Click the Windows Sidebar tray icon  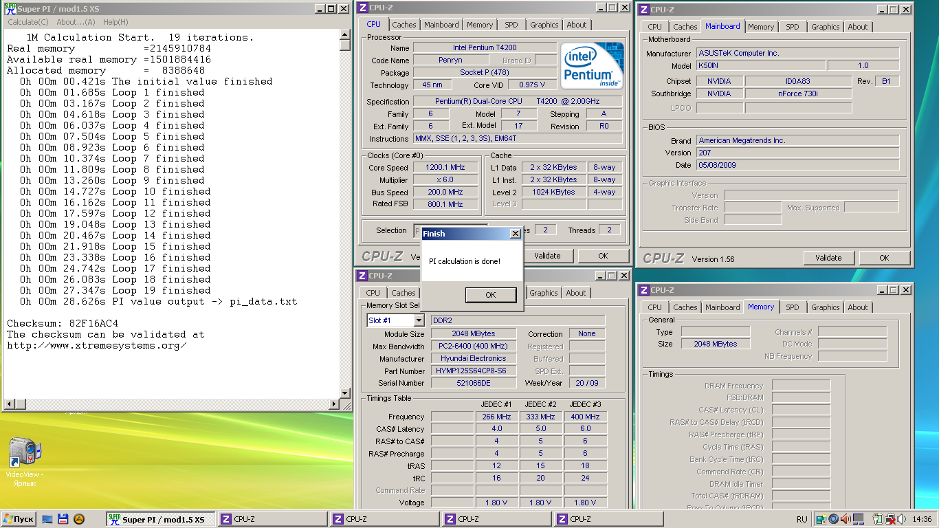[821, 519]
